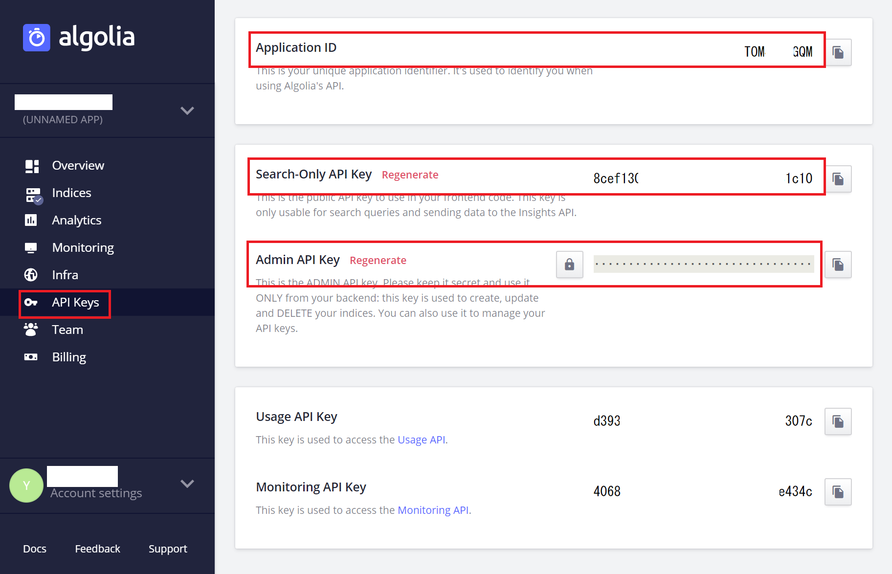Click the green user avatar
This screenshot has width=892, height=574.
[x=26, y=486]
